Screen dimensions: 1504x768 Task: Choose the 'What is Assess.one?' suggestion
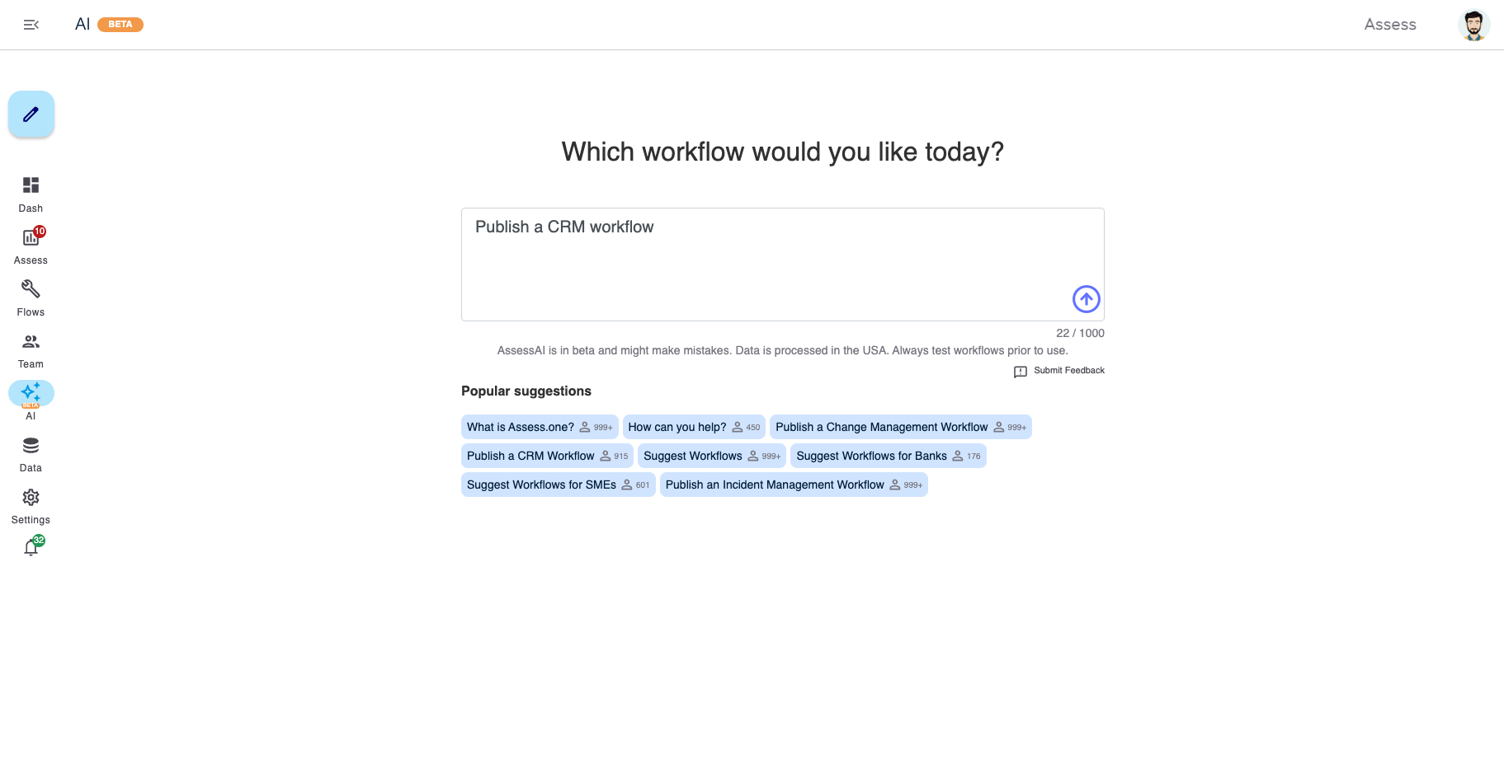tap(540, 427)
